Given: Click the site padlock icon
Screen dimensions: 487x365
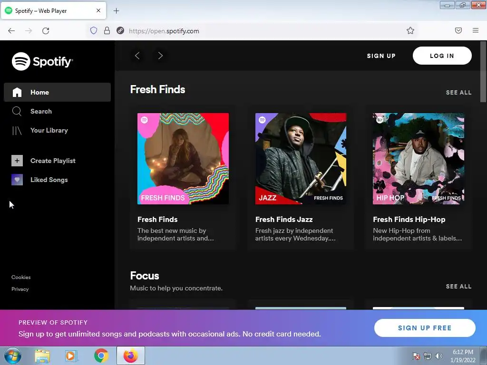Looking at the screenshot, I should [107, 30].
